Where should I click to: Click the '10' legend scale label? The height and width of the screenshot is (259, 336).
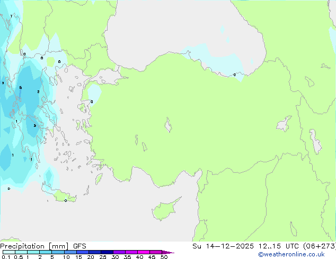[66, 257]
